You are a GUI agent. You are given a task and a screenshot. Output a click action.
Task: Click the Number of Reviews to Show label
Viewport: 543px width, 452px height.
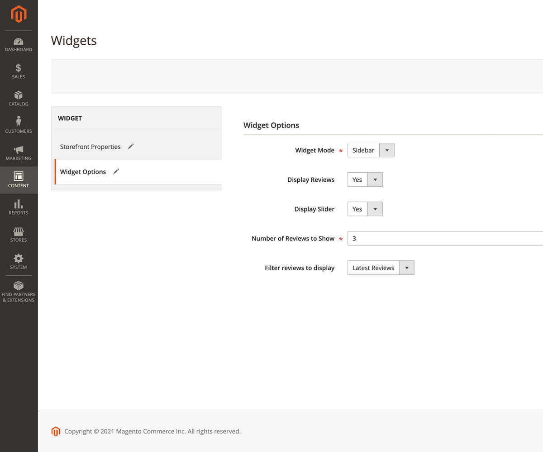[293, 239]
